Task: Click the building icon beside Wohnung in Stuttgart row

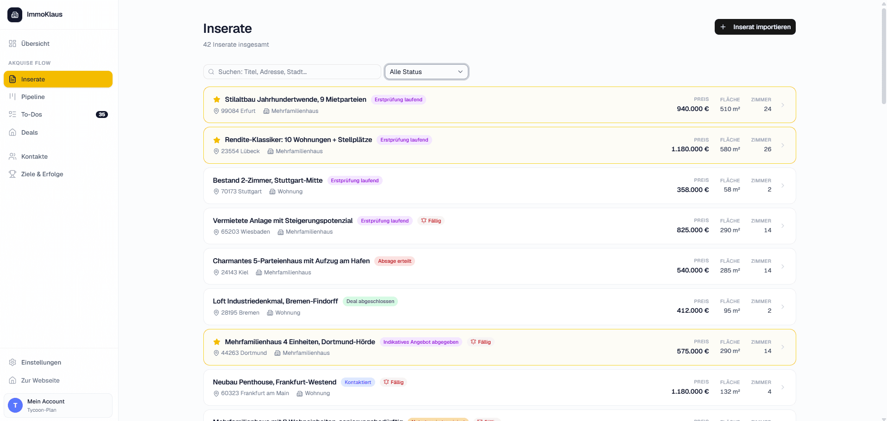Action: 272,192
